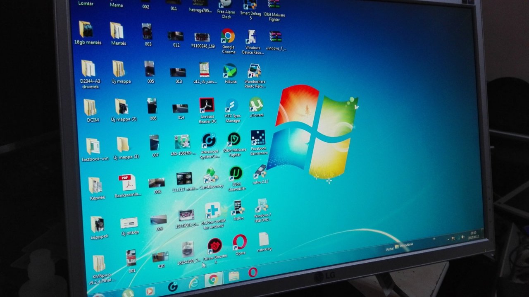Click the taskbar clock showing 21:10
Screen dimensions: 529x297
(x=473, y=235)
